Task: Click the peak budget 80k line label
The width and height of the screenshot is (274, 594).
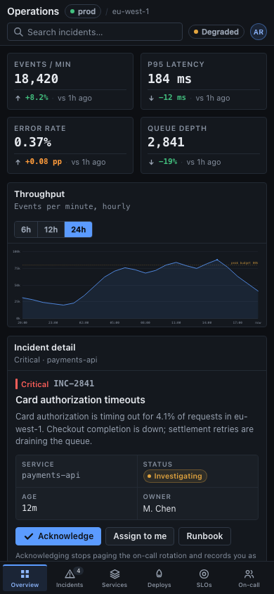Action: [244, 263]
